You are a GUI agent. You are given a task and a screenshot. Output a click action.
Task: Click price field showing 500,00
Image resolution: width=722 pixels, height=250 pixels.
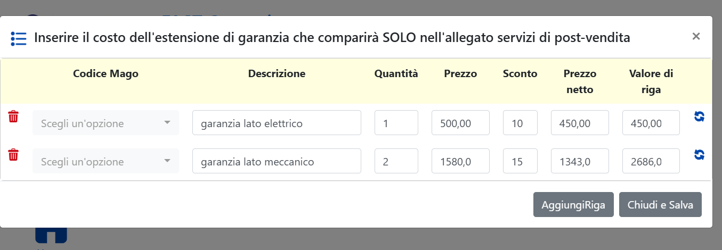tap(460, 123)
